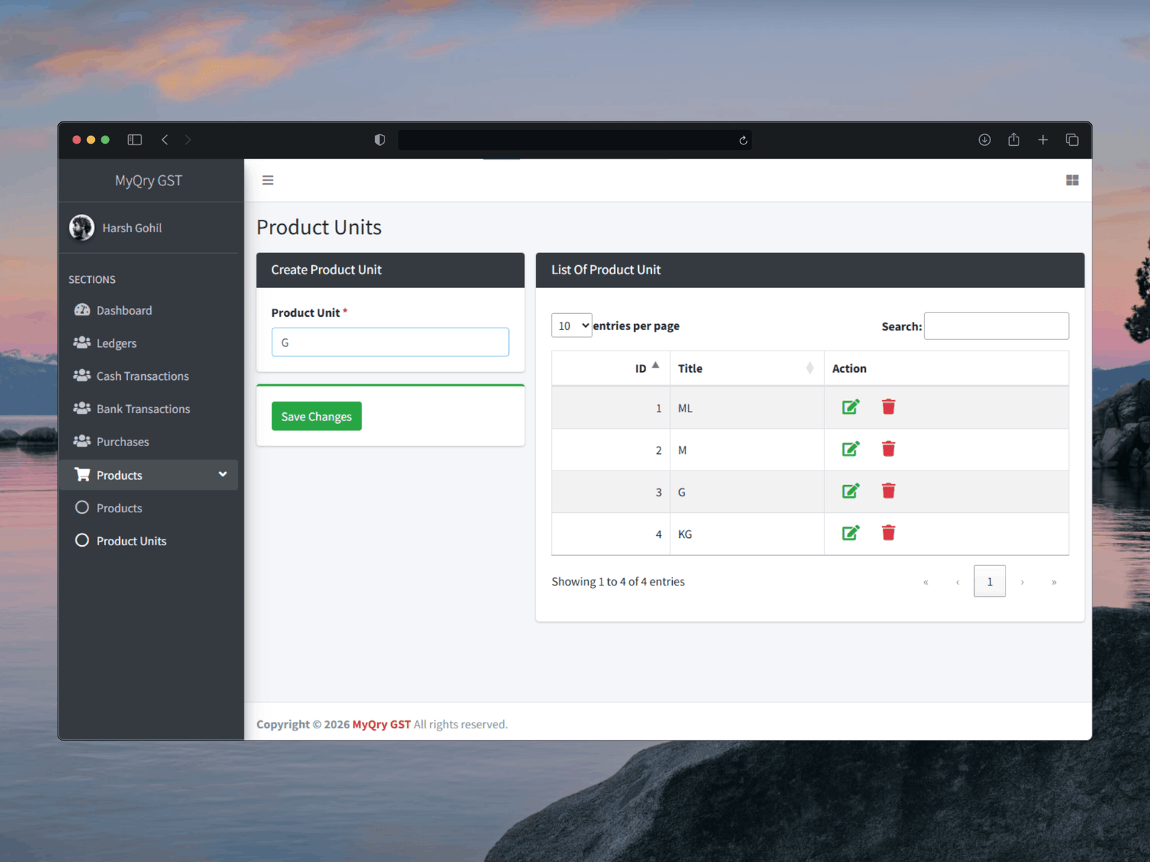Screen dimensions: 1150x862
Task: Click the ML title cell
Action: (x=747, y=408)
